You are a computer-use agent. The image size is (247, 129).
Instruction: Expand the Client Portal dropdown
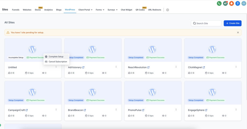pos(85,10)
